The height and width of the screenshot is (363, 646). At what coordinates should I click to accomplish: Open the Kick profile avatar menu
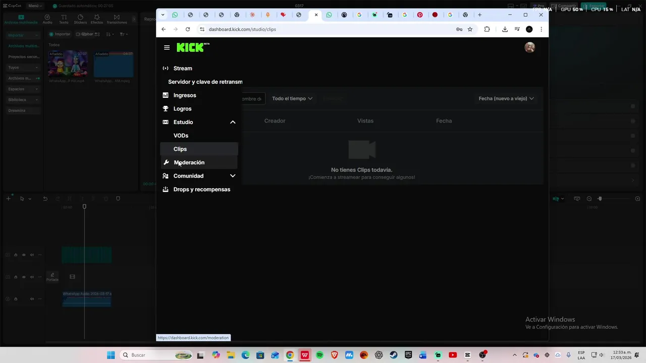(x=529, y=47)
